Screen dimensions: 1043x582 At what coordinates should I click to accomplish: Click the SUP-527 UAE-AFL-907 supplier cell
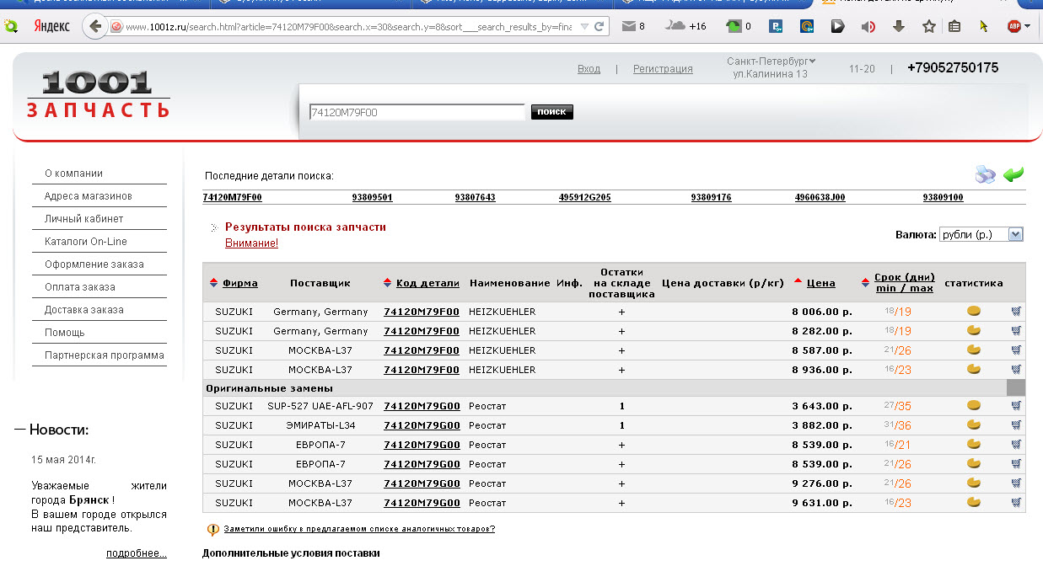(x=320, y=406)
